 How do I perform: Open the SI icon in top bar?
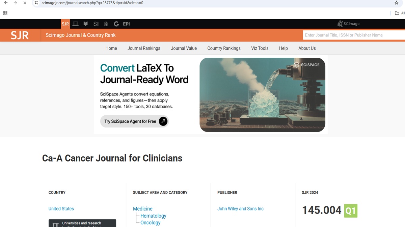[96, 24]
